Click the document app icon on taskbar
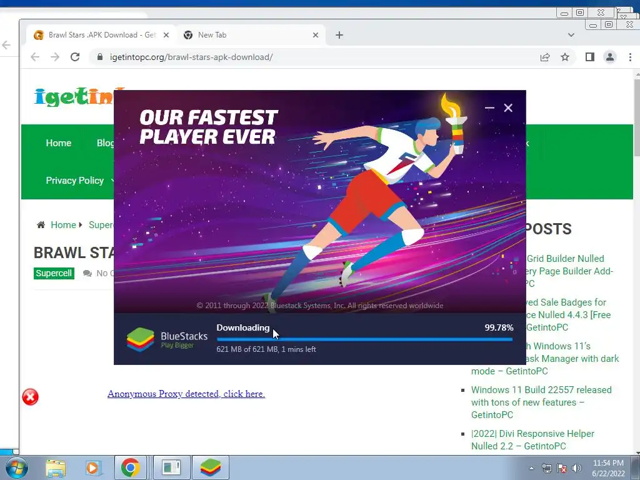The height and width of the screenshot is (480, 640). 171,467
